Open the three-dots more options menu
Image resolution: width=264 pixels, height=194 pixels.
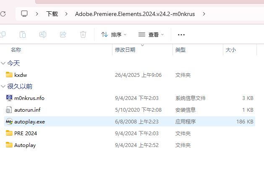181,35
